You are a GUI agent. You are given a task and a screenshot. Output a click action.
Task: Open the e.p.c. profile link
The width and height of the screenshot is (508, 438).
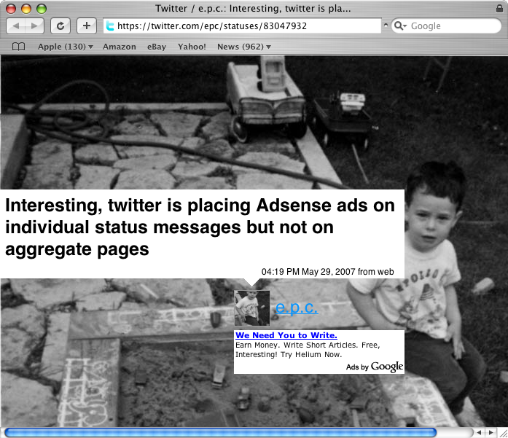point(297,307)
